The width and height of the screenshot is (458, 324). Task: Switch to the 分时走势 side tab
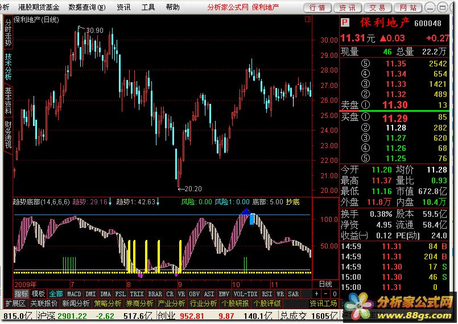8,33
